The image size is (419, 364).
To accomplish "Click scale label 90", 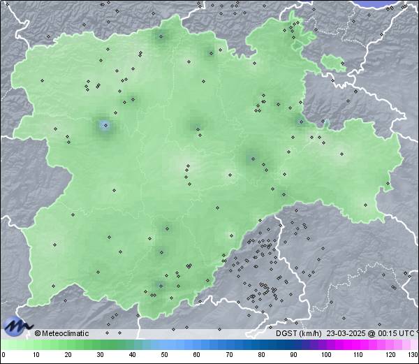I will (293, 355).
